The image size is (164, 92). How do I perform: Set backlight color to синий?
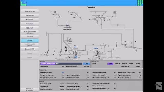[131, 64]
